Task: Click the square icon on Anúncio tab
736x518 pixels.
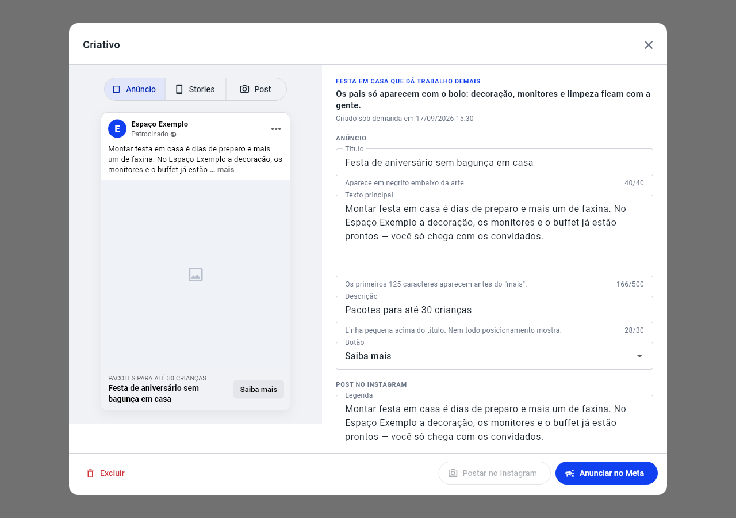Action: tap(116, 89)
